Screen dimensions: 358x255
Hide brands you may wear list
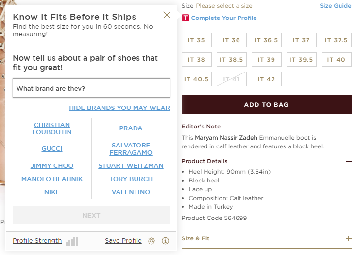119,108
